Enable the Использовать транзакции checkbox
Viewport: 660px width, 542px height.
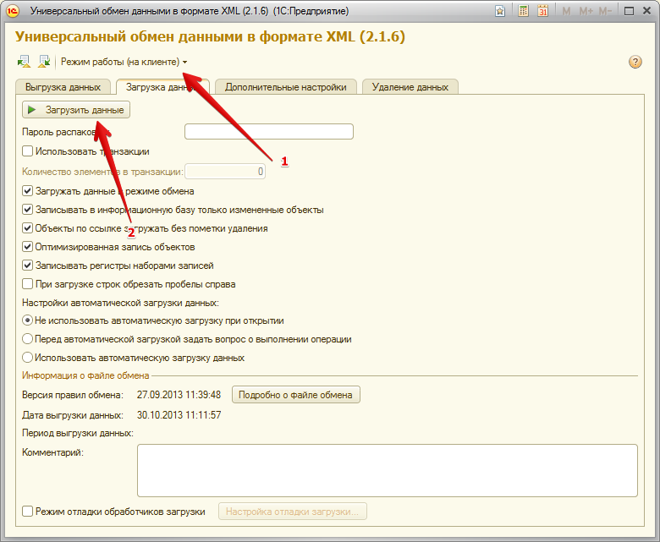[x=28, y=151]
